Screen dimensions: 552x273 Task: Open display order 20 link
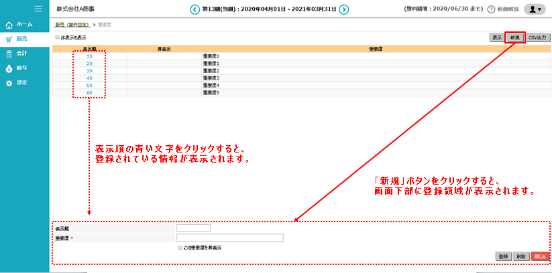[x=89, y=64]
